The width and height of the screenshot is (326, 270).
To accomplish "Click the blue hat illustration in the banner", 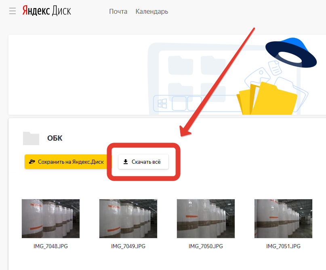I will 291,53.
